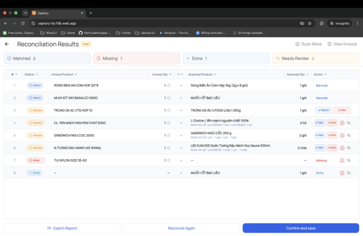363x236 pixels.
Task: Click the Missing action label
Action: point(321,160)
